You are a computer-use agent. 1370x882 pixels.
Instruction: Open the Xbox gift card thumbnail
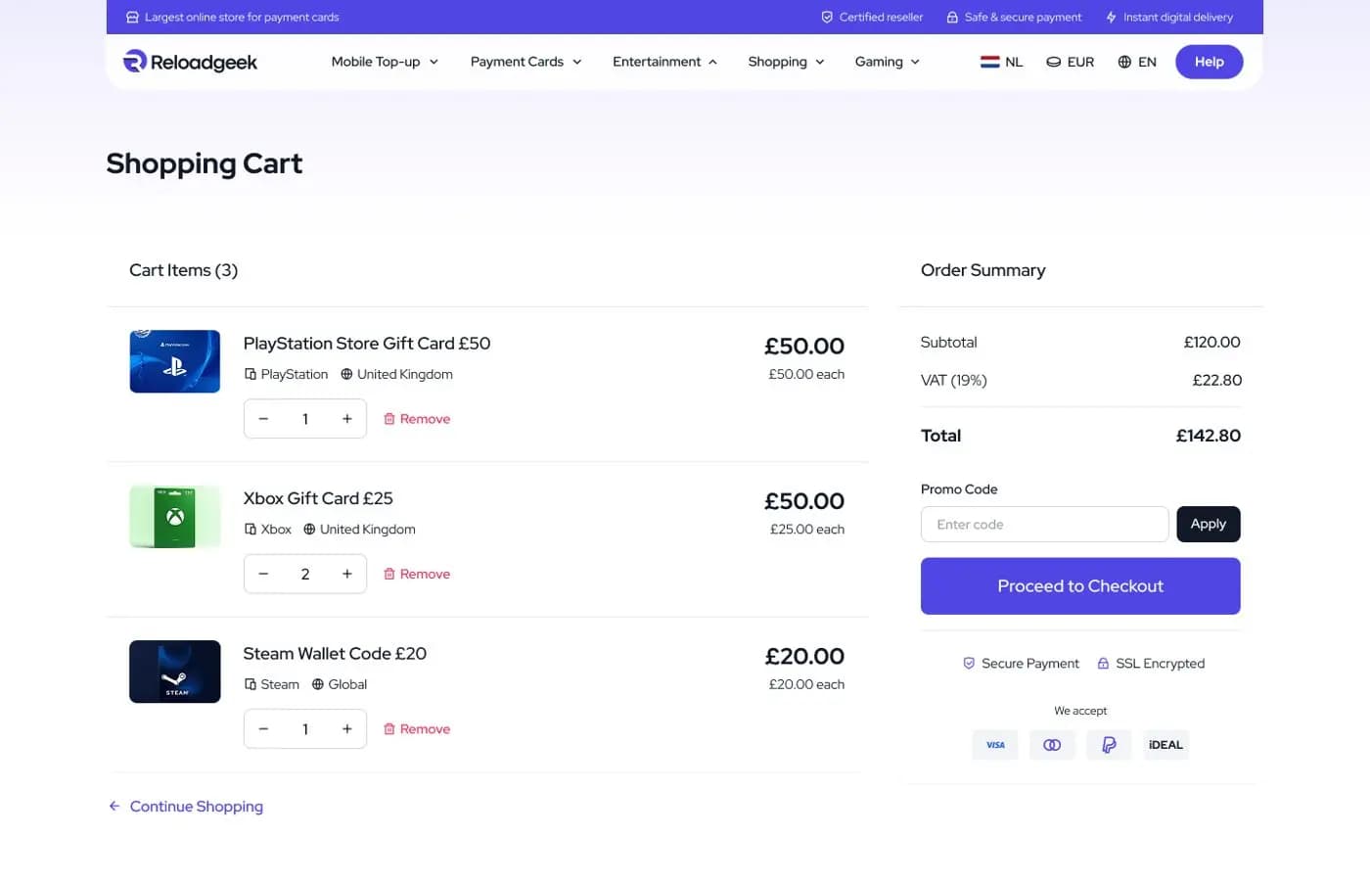pyautogui.click(x=175, y=516)
